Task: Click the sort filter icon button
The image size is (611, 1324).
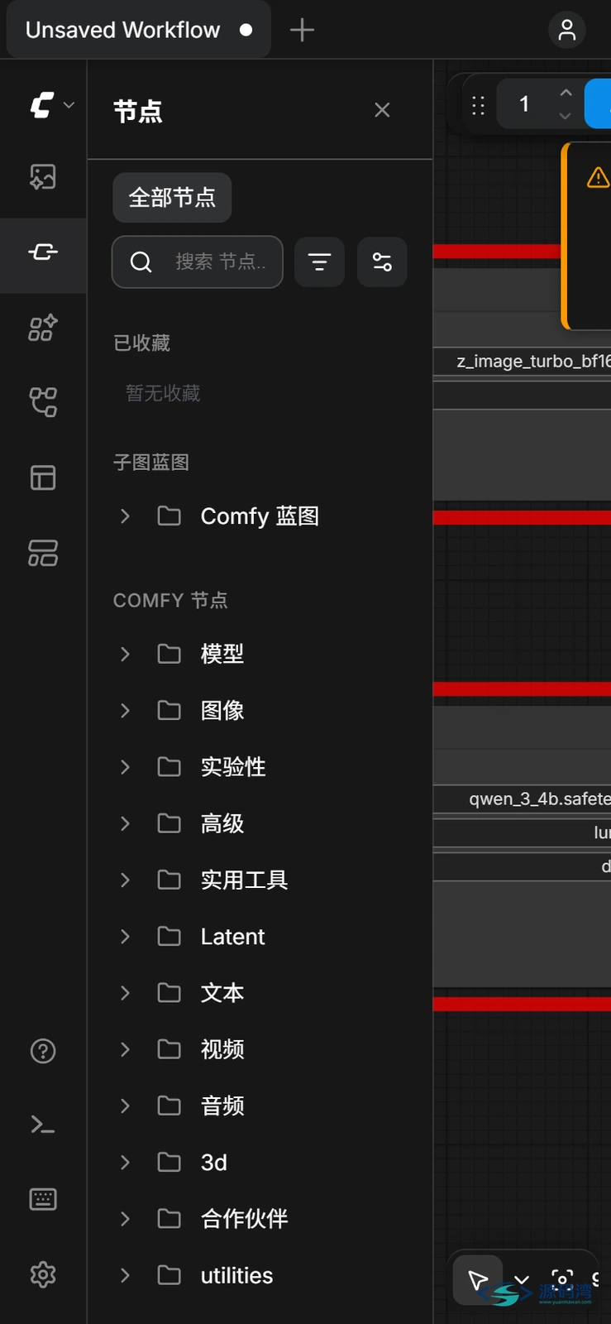Action: coord(319,262)
